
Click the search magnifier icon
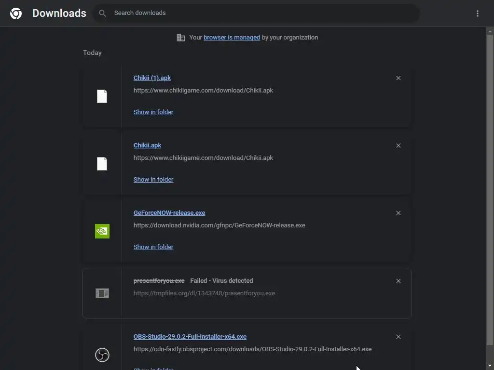pos(102,13)
